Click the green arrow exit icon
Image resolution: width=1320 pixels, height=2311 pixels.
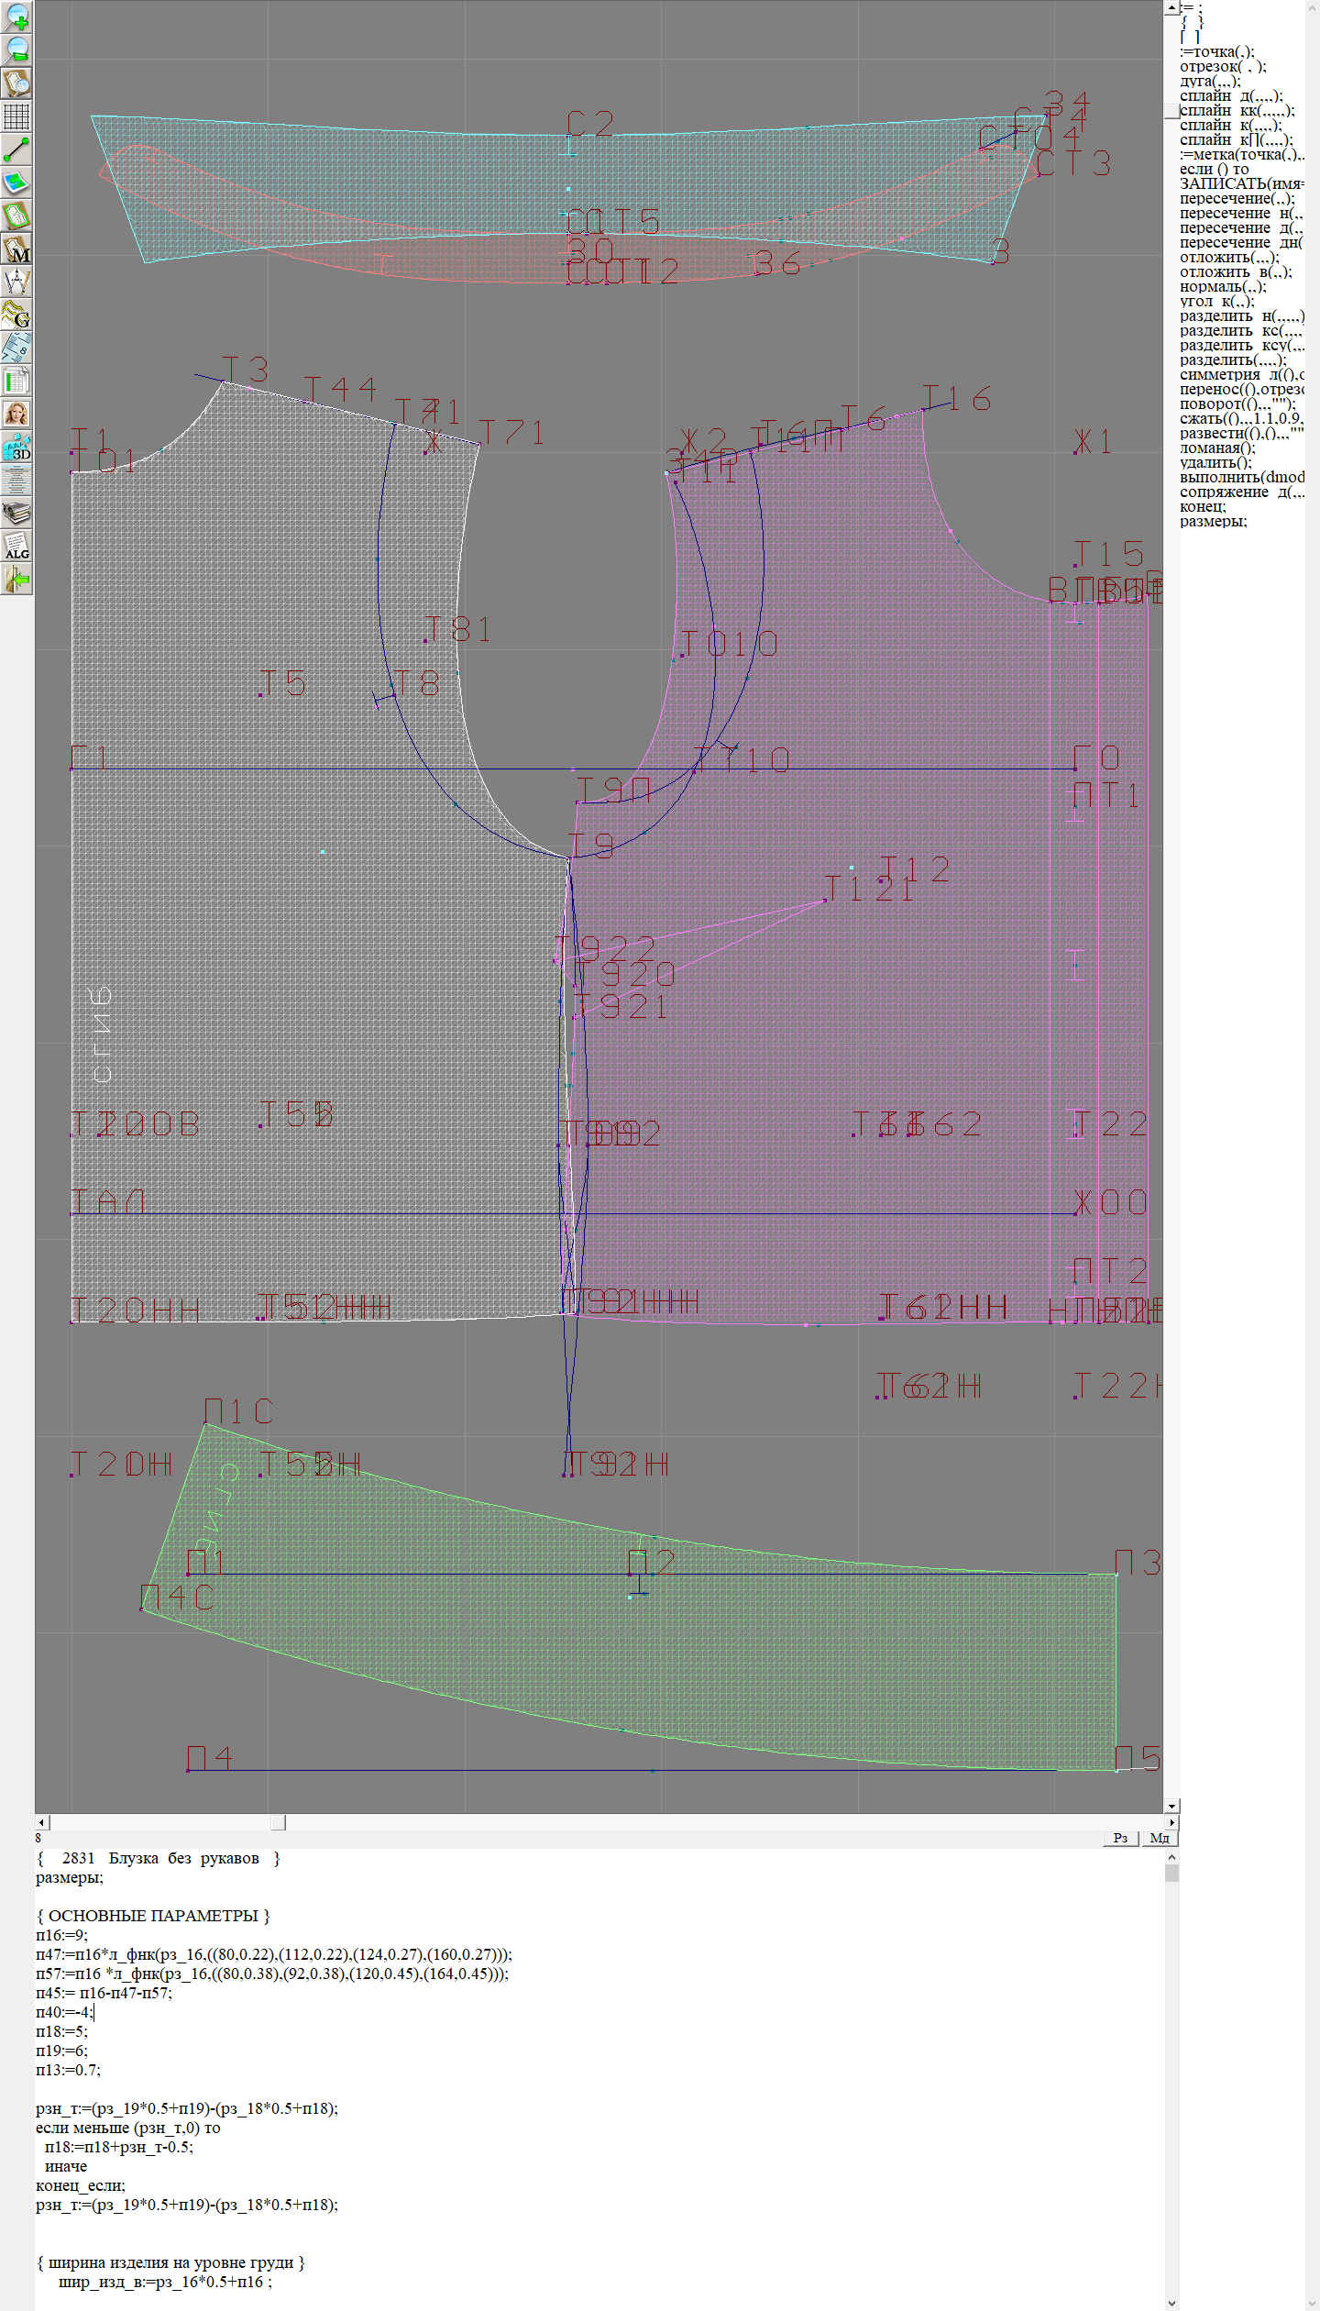[17, 579]
